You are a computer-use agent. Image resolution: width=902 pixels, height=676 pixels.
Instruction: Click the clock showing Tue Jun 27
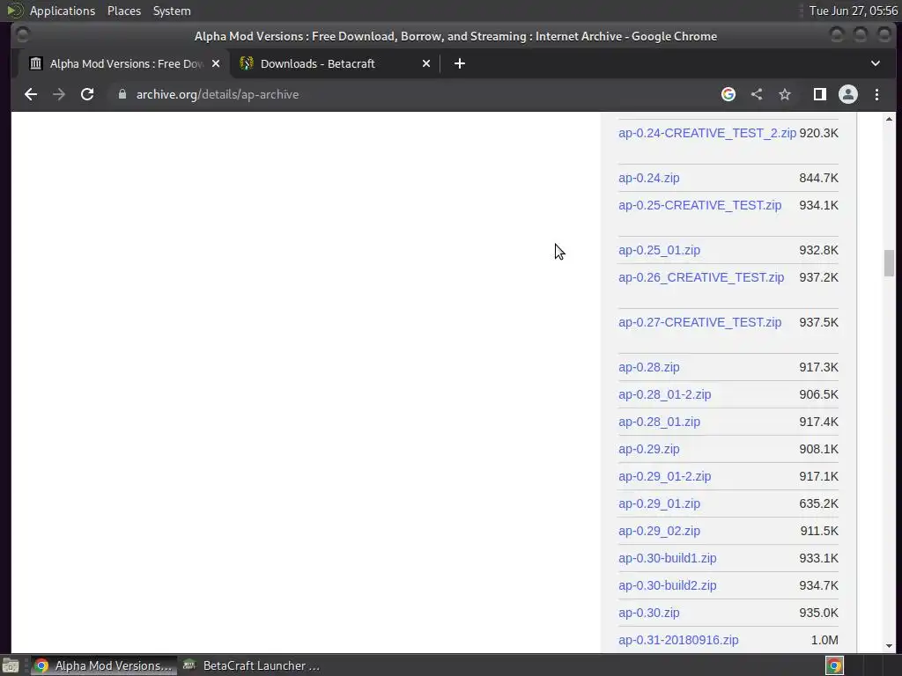(853, 11)
